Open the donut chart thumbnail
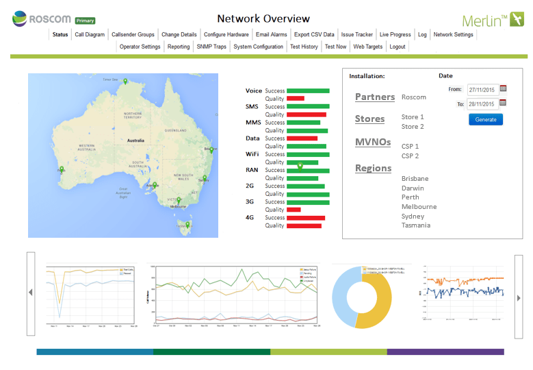 (361, 295)
